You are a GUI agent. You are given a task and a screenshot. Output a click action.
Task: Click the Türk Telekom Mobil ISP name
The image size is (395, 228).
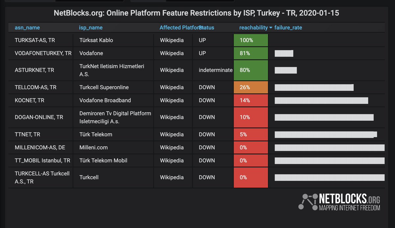(103, 160)
